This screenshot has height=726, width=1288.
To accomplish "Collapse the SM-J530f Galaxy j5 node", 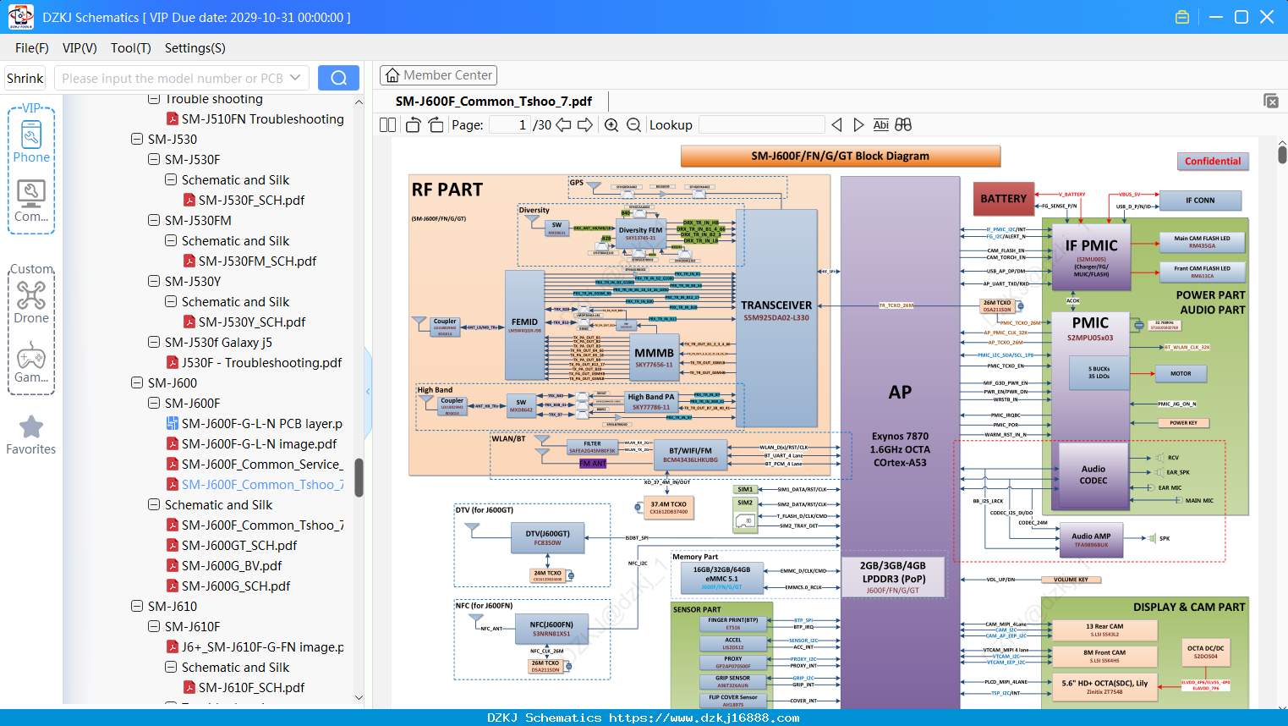I will click(154, 342).
